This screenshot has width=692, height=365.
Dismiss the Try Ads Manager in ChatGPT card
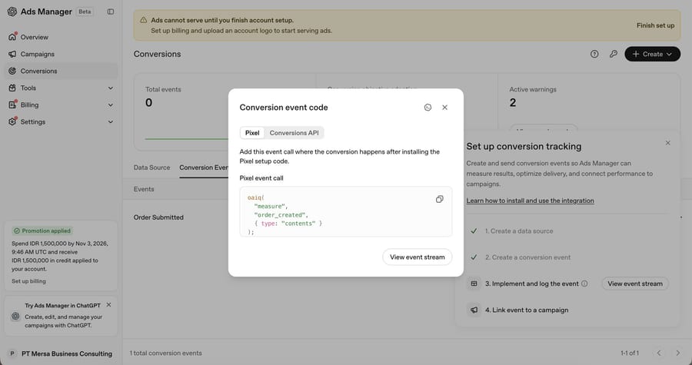pos(108,305)
